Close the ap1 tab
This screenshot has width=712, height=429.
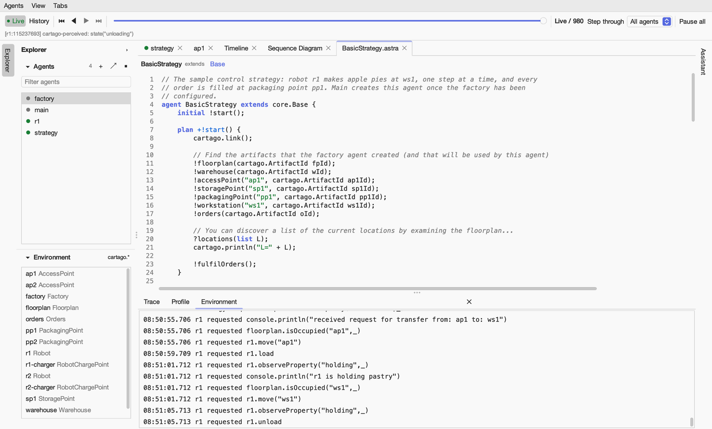click(x=210, y=48)
